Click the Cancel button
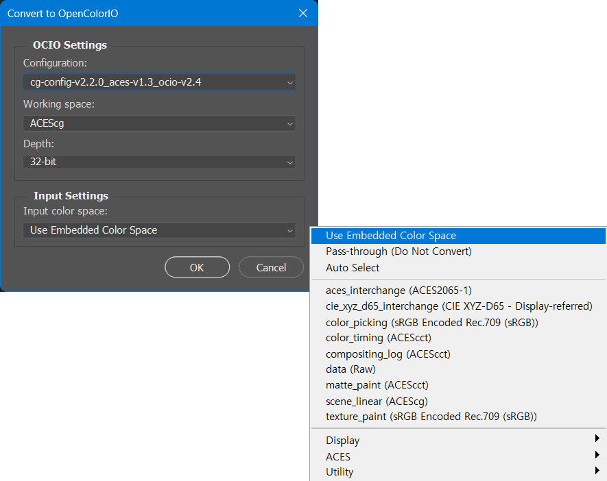607x481 pixels. [x=271, y=267]
